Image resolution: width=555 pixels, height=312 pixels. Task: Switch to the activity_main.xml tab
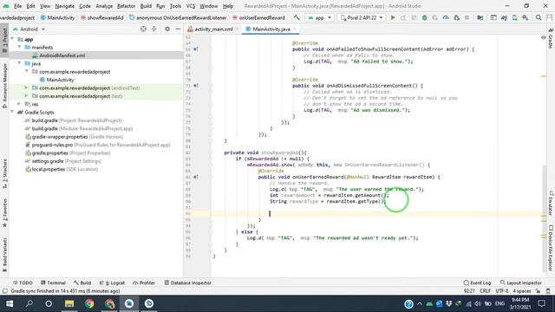tap(213, 29)
